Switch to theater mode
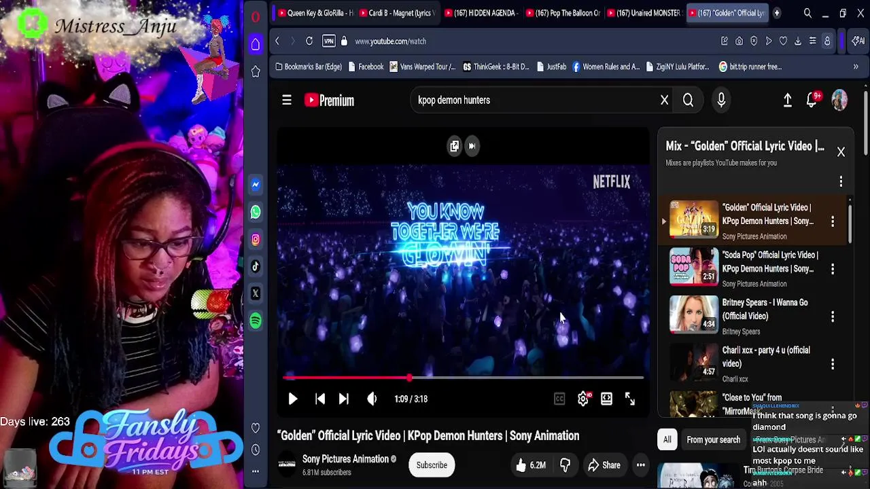Image resolution: width=870 pixels, height=489 pixels. click(x=606, y=399)
